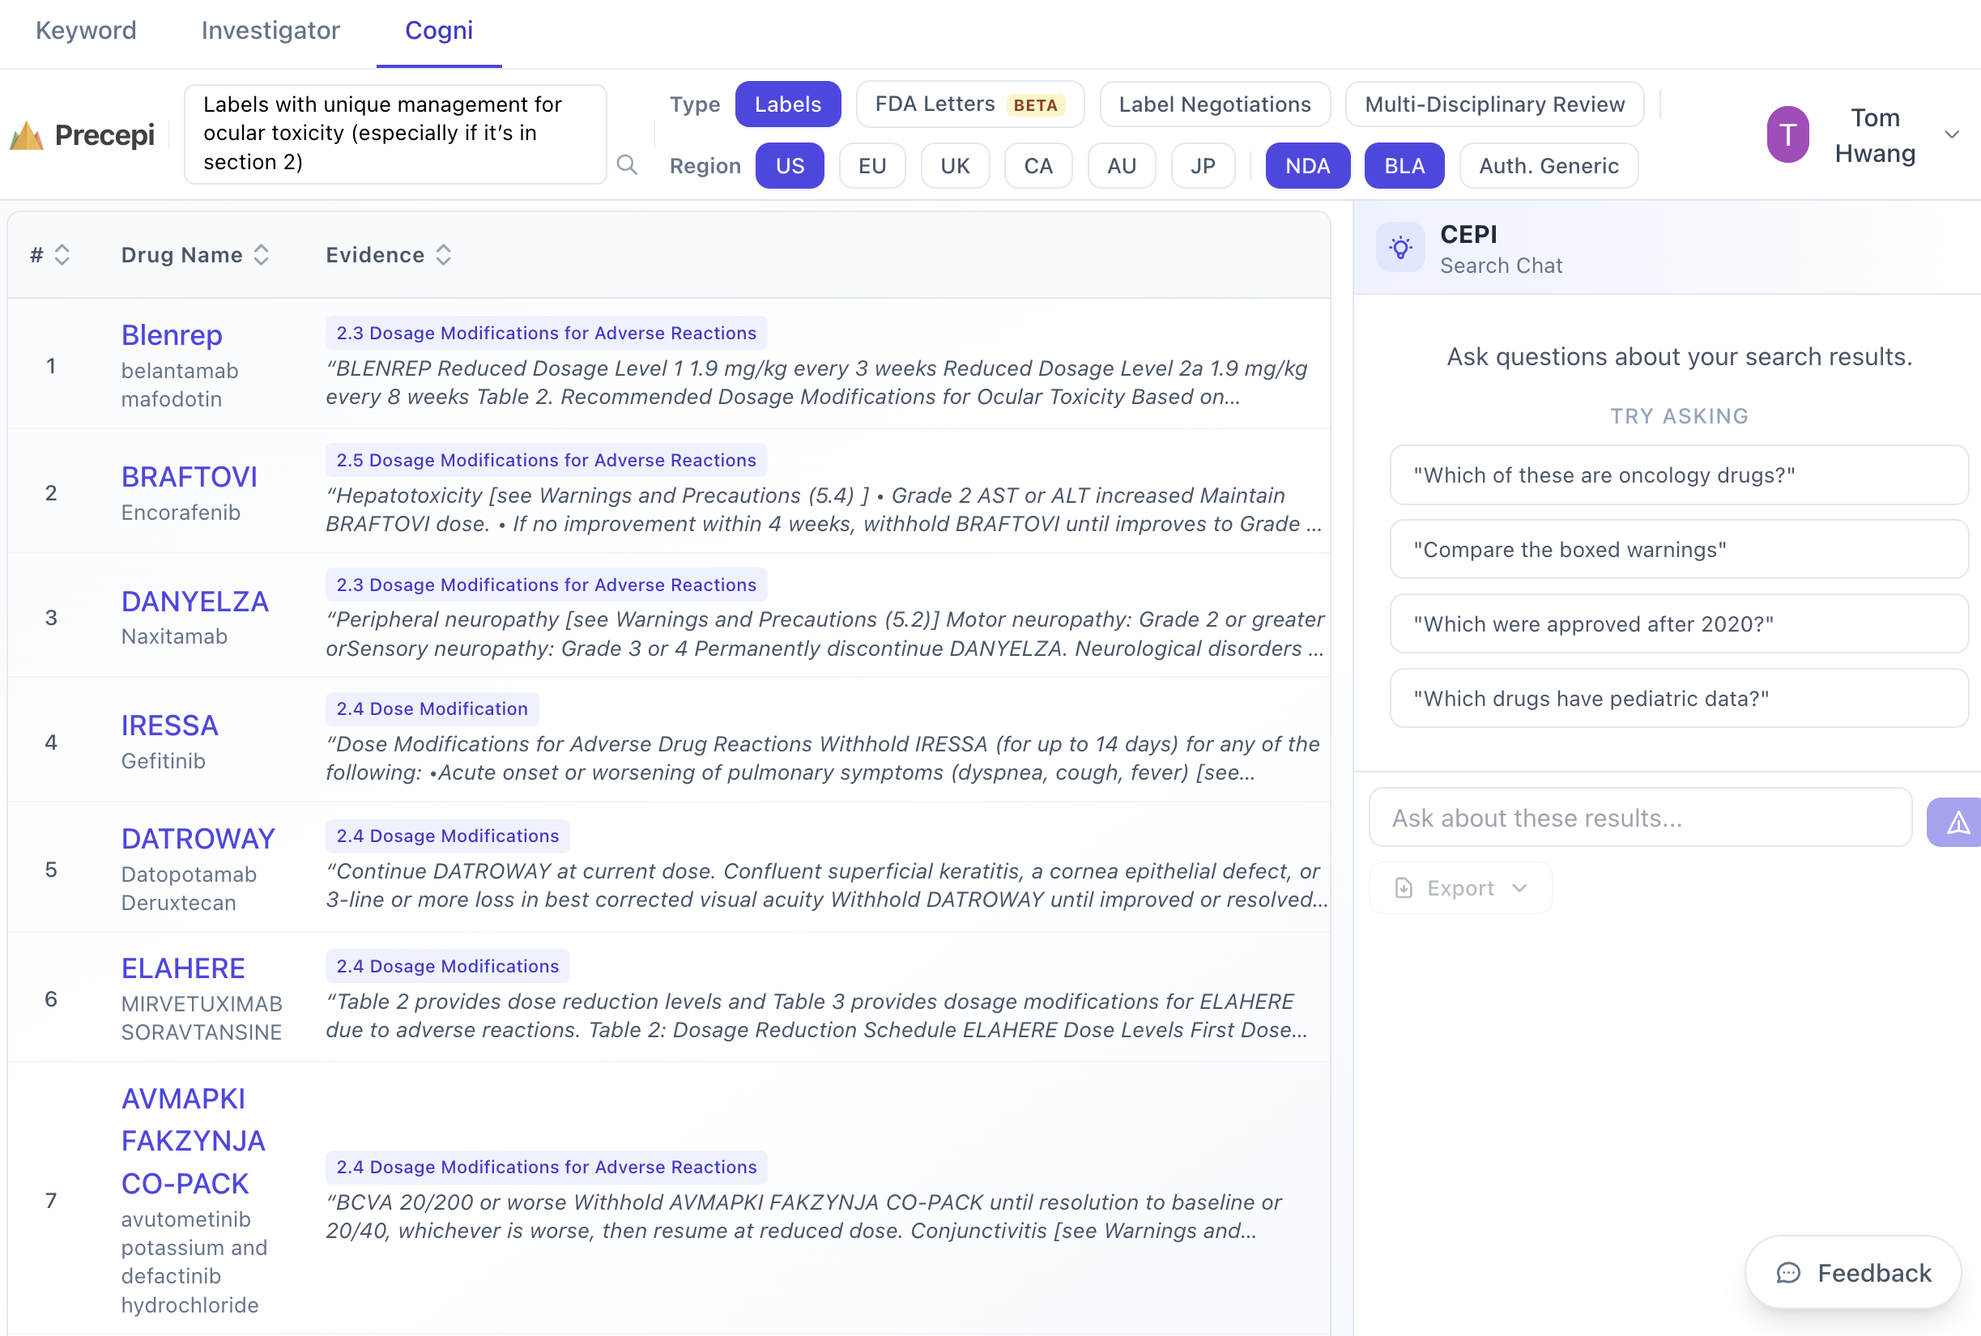Toggle the NDA filter

1308,165
